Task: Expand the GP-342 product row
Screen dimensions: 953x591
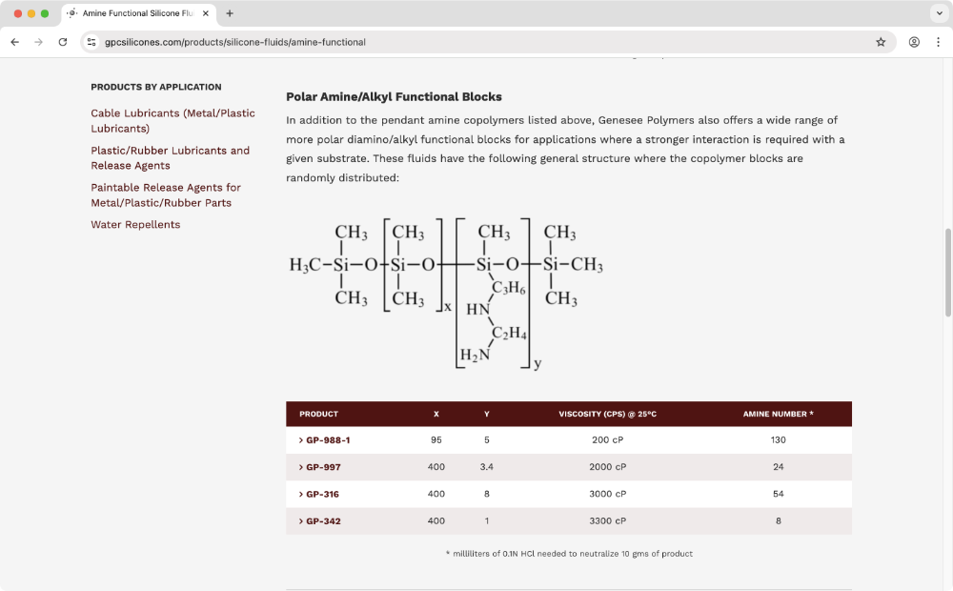Action: click(x=319, y=521)
